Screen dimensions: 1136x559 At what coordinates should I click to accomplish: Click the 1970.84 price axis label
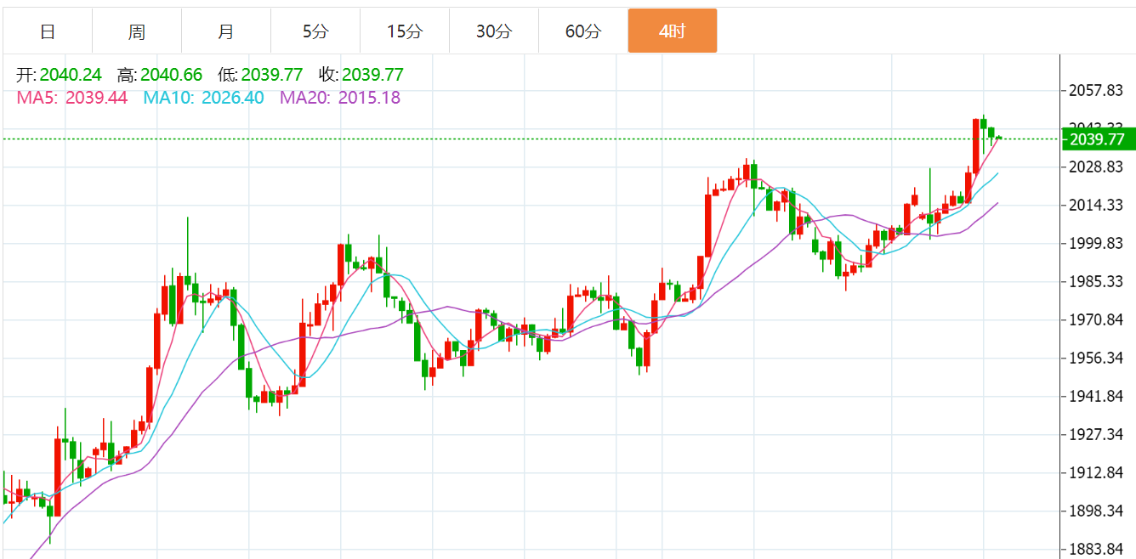click(1098, 319)
